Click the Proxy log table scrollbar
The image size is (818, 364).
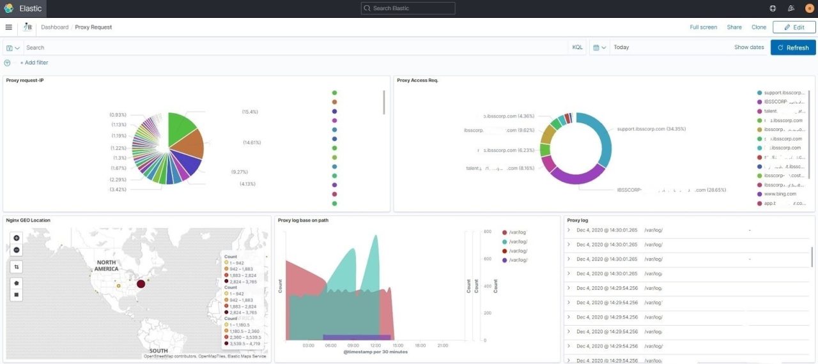pyautogui.click(x=812, y=257)
